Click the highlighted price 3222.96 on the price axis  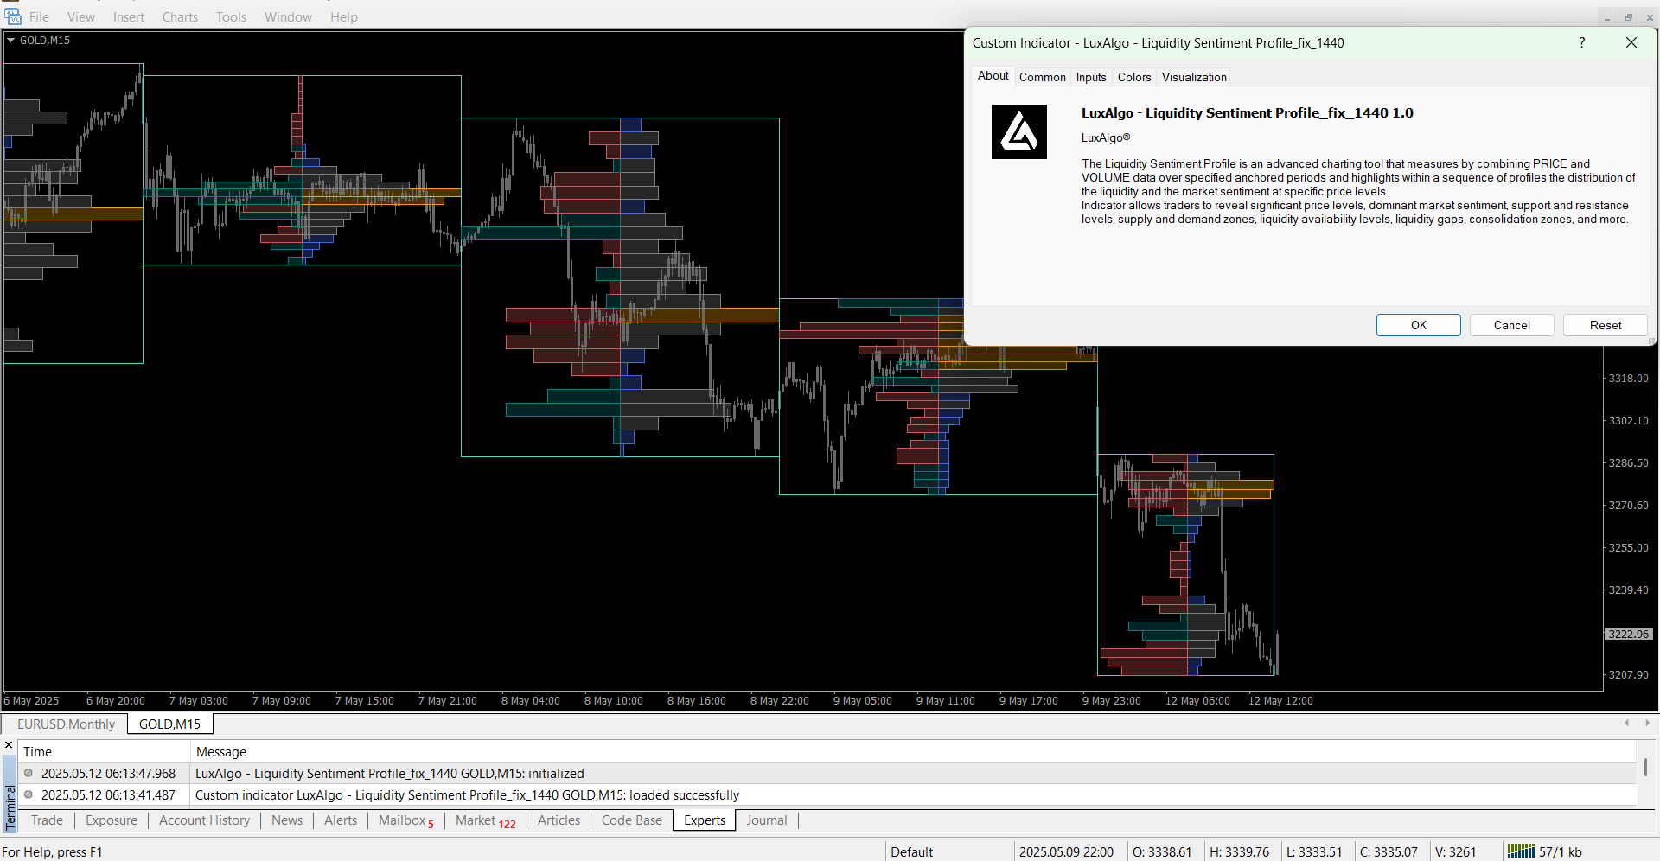[x=1629, y=634]
